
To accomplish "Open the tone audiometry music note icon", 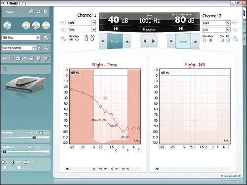I will pos(26,26).
